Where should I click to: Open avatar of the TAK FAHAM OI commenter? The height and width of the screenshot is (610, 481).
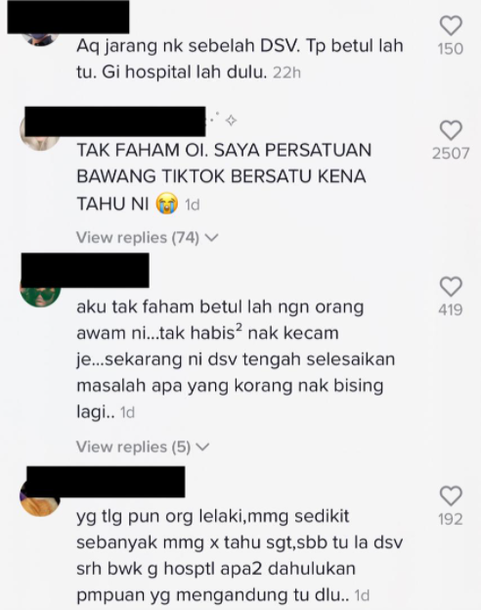(40, 140)
